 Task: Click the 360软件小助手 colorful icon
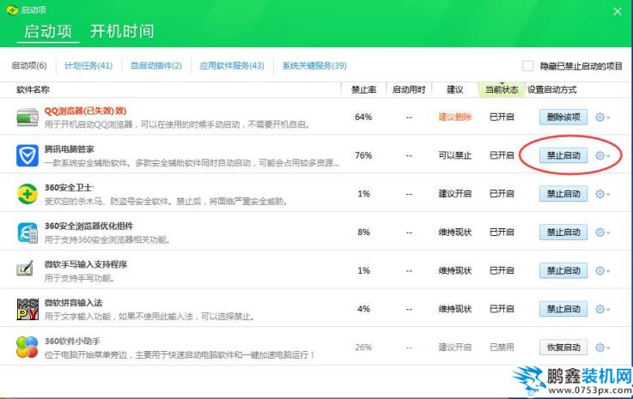27,348
